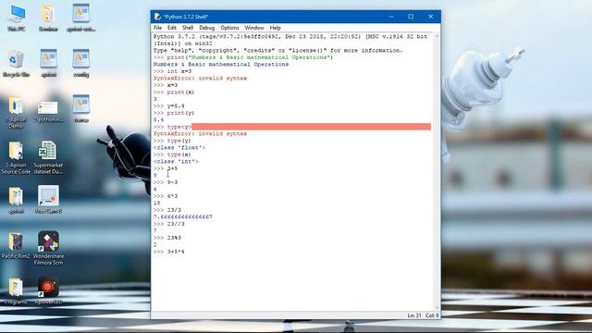
Task: Click the red-highlighted 'type<y>' line
Action: coord(292,127)
